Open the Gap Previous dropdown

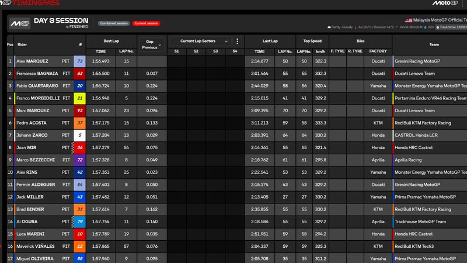click(151, 44)
